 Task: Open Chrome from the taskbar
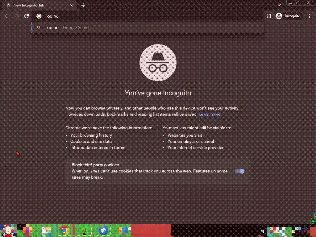coord(64,230)
